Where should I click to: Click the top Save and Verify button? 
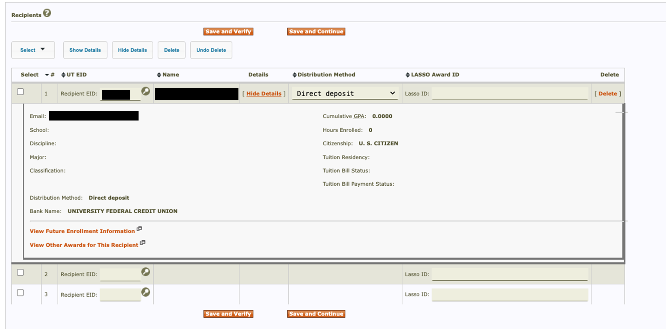coord(228,31)
